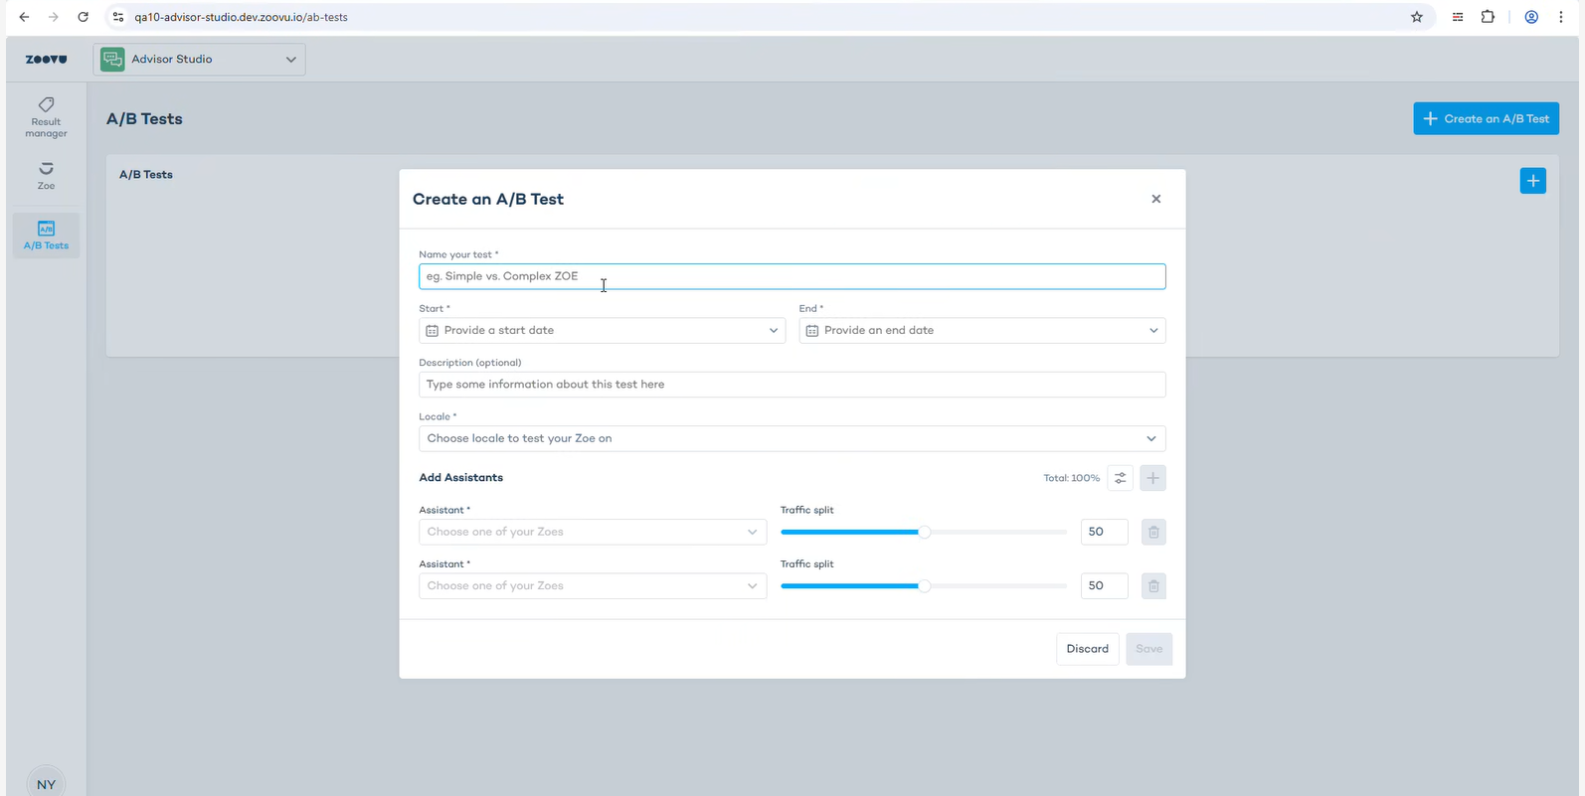Open the browser profile icon

click(x=1531, y=17)
